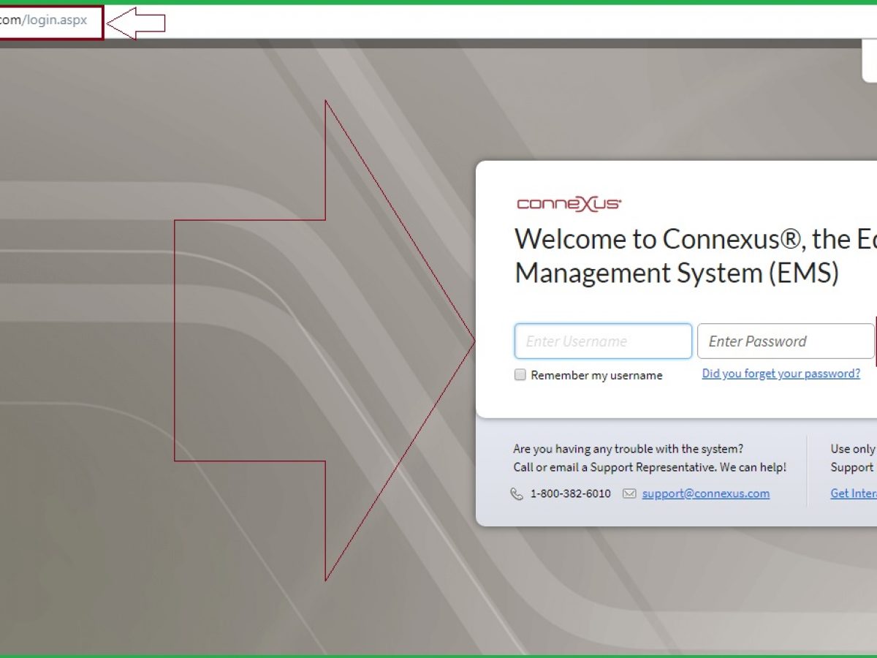Click the phone receiver icon beside the support number
877x658 pixels.
point(518,494)
